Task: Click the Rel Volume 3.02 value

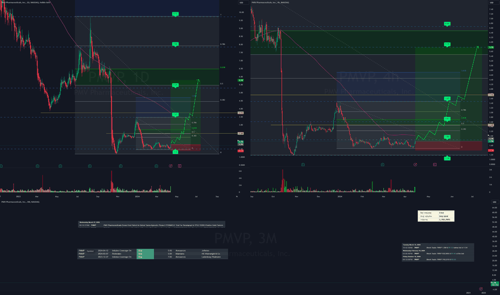Action: pyautogui.click(x=442, y=213)
